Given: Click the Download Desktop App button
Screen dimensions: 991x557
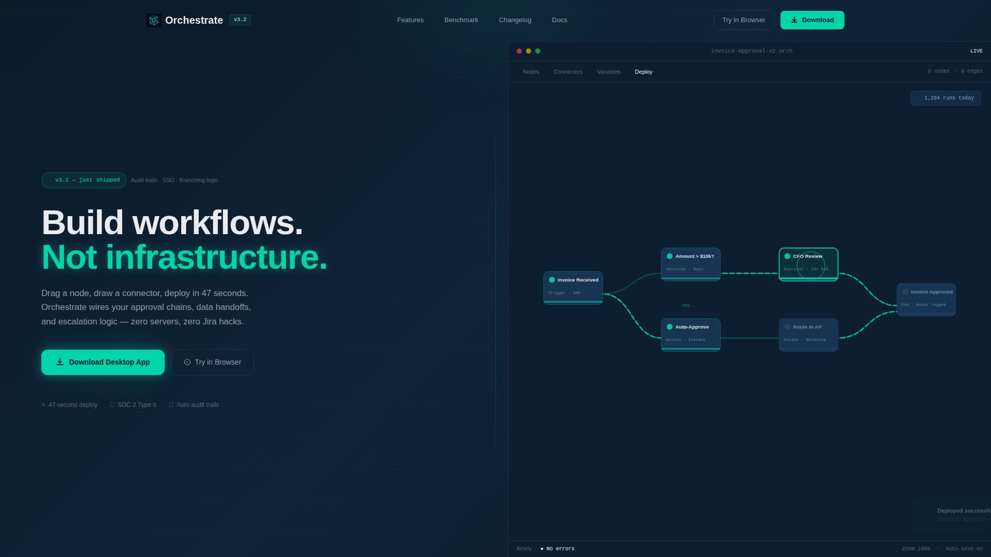Looking at the screenshot, I should click(x=103, y=362).
